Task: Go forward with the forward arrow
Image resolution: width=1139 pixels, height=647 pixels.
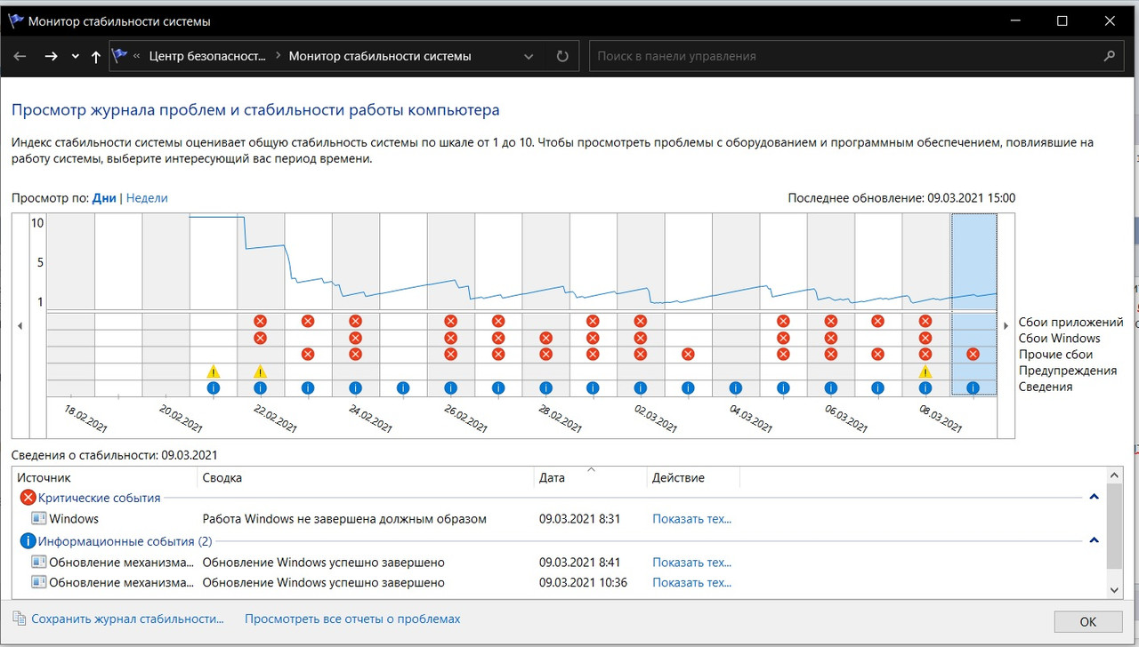Action: 51,56
